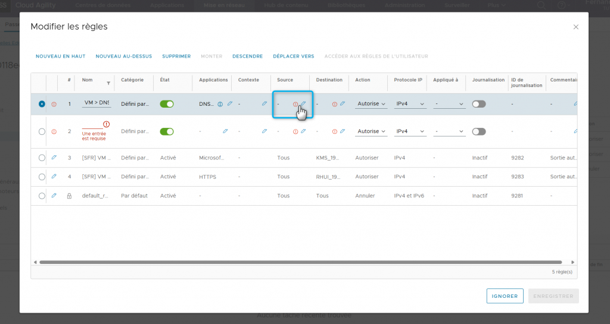Click NOUVEAU EN HAUT toolbar action
The height and width of the screenshot is (324, 610).
coord(60,56)
